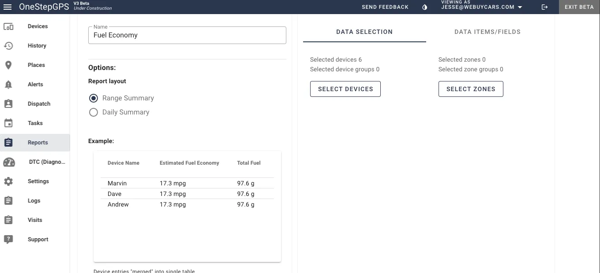The width and height of the screenshot is (600, 273).
Task: Open Places using its map pin icon
Action: coord(8,65)
